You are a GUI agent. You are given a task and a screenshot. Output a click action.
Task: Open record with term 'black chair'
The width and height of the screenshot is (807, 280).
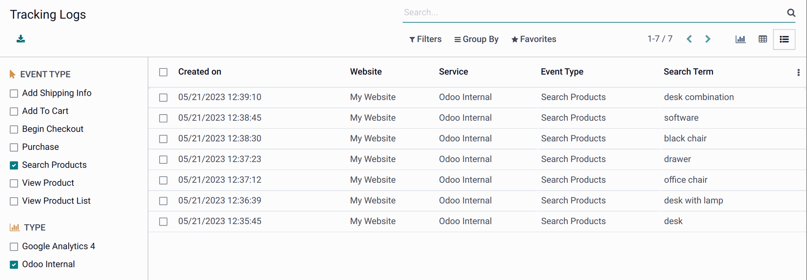685,139
